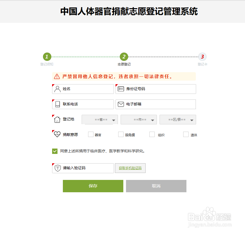Click the heart icon next to 捐献意愿
This screenshot has height=233, width=245.
57,134
